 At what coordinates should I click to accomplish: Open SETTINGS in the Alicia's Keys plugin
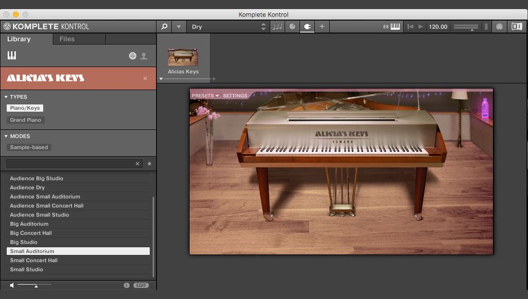point(235,96)
